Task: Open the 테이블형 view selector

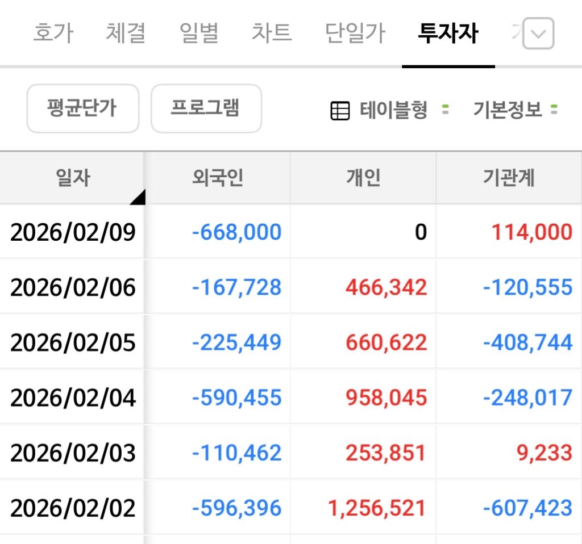Action: (x=393, y=110)
